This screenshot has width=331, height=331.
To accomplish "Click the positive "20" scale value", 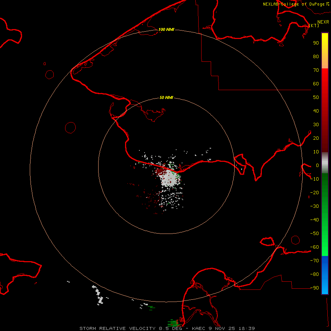I will [x=316, y=138].
